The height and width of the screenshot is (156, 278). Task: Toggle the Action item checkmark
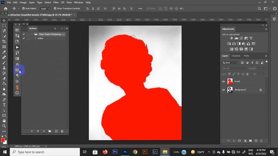coord(24,38)
